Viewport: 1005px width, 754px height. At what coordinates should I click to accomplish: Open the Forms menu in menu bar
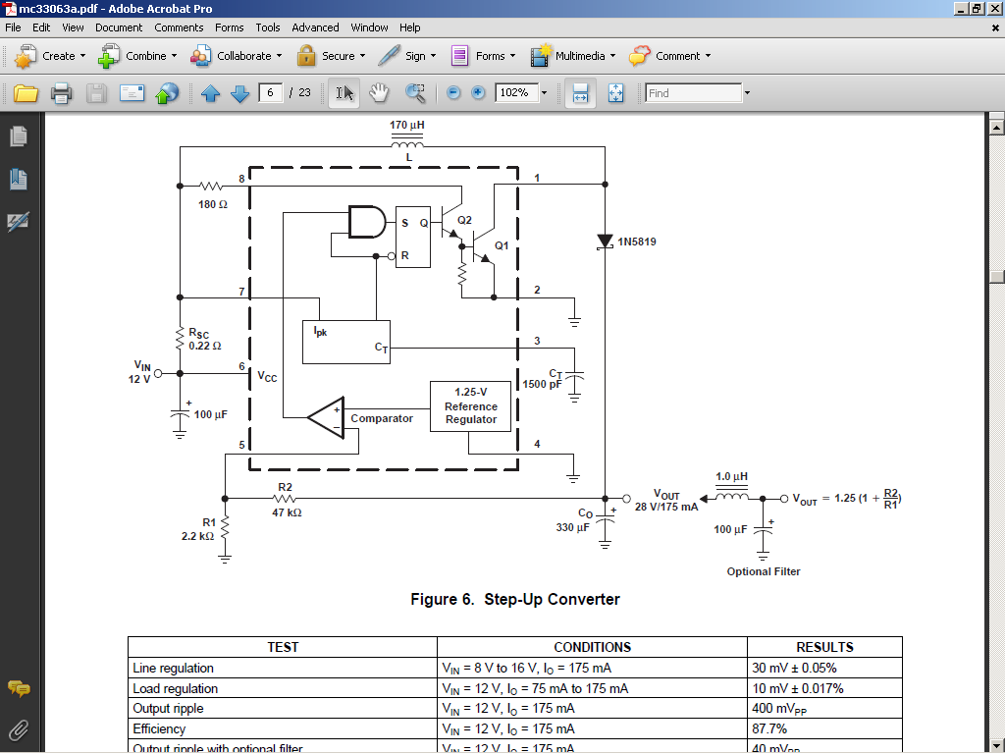pyautogui.click(x=229, y=27)
